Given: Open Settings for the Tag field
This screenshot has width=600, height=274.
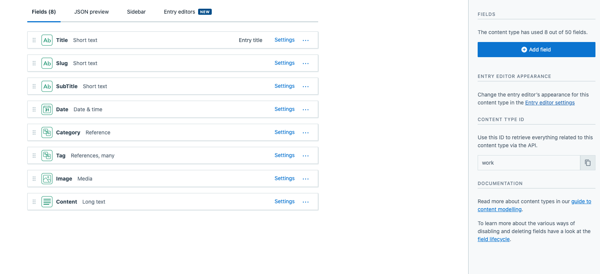Looking at the screenshot, I should [284, 155].
